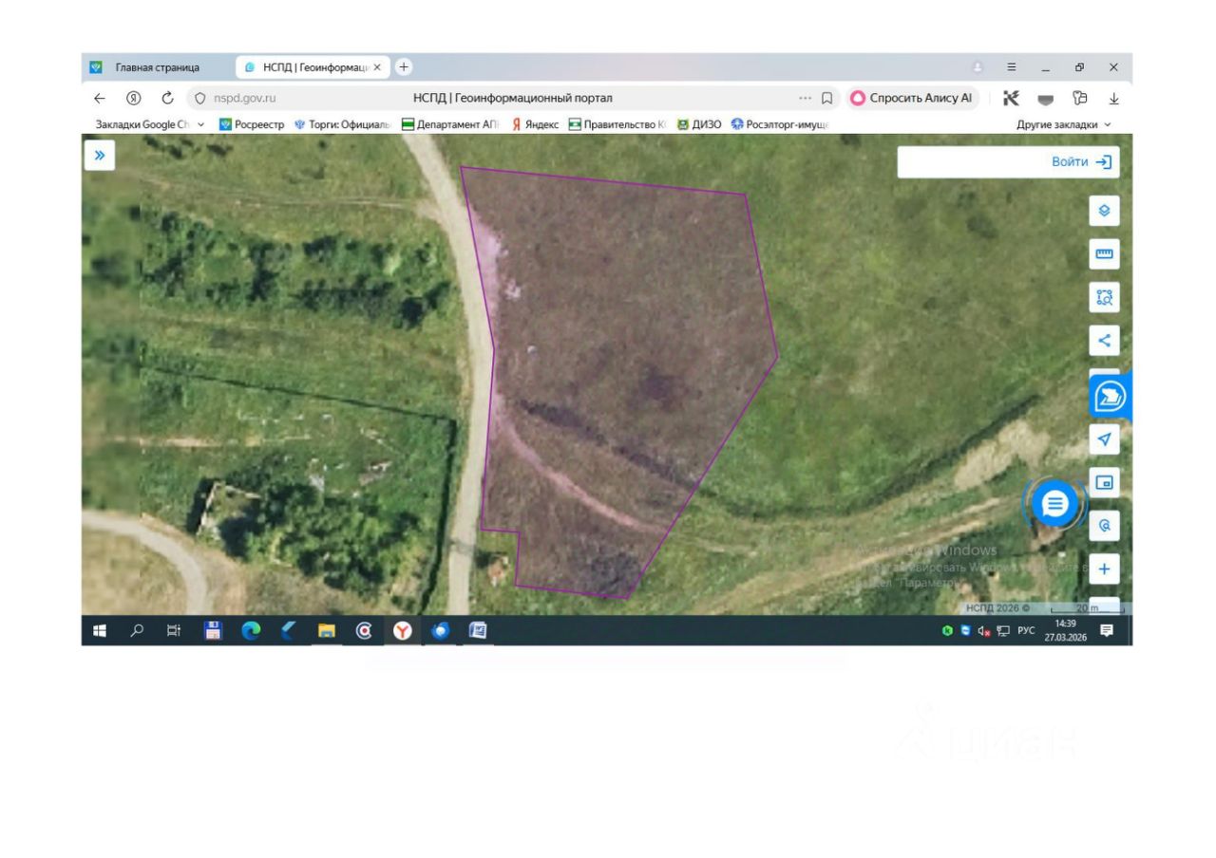Click the Yandex home icon in toolbar
This screenshot has height=858, width=1216.
coord(136,98)
